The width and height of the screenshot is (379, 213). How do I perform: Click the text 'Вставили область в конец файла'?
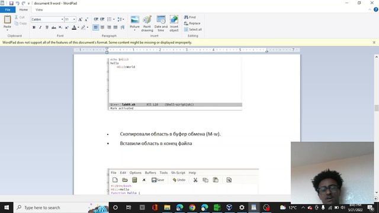coord(156,143)
